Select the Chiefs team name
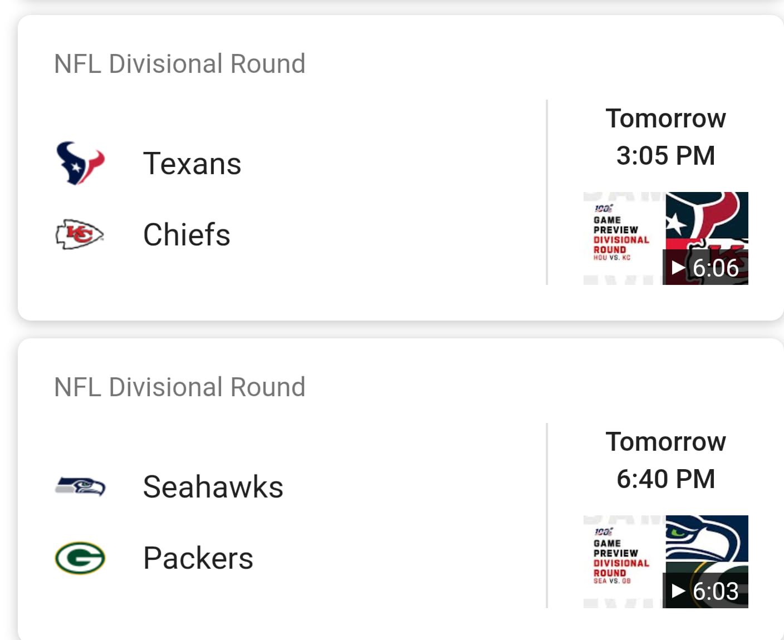This screenshot has width=784, height=640. pos(187,234)
